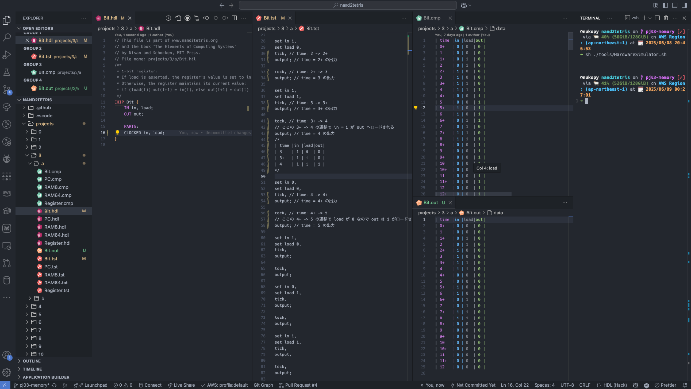Open the Search view in activity bar
The width and height of the screenshot is (691, 389).
7,37
